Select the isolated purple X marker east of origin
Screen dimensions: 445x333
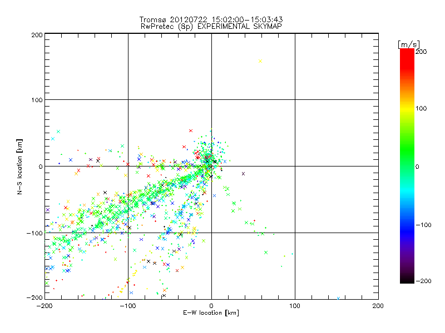(x=243, y=174)
